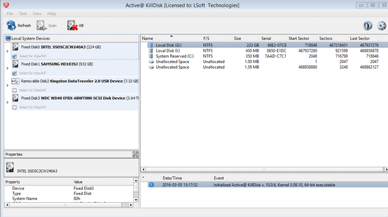Click volume list horizontal scroll thumb
388x217 pixels.
point(264,170)
